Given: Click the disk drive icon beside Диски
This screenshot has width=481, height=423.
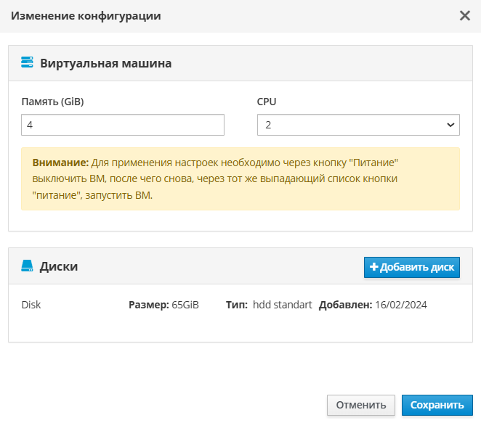Looking at the screenshot, I should 27,266.
